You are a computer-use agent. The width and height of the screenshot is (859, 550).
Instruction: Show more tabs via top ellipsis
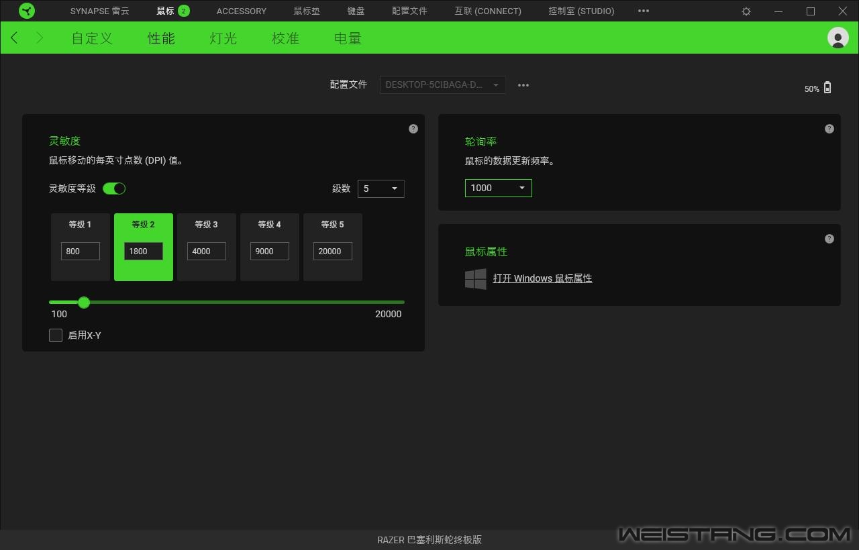coord(644,11)
